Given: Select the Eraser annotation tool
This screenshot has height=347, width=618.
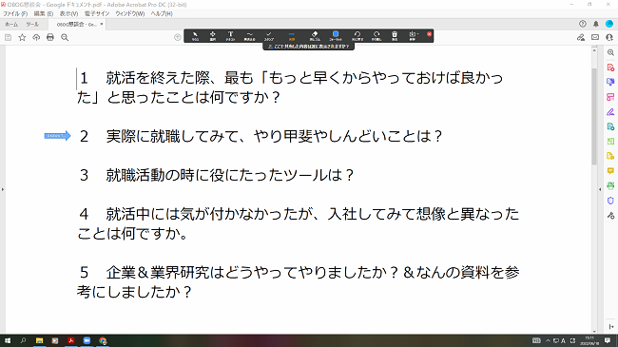Looking at the screenshot, I should click(314, 36).
